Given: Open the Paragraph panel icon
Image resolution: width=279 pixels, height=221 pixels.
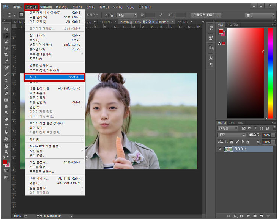Looking at the screenshot, I should tap(211, 65).
